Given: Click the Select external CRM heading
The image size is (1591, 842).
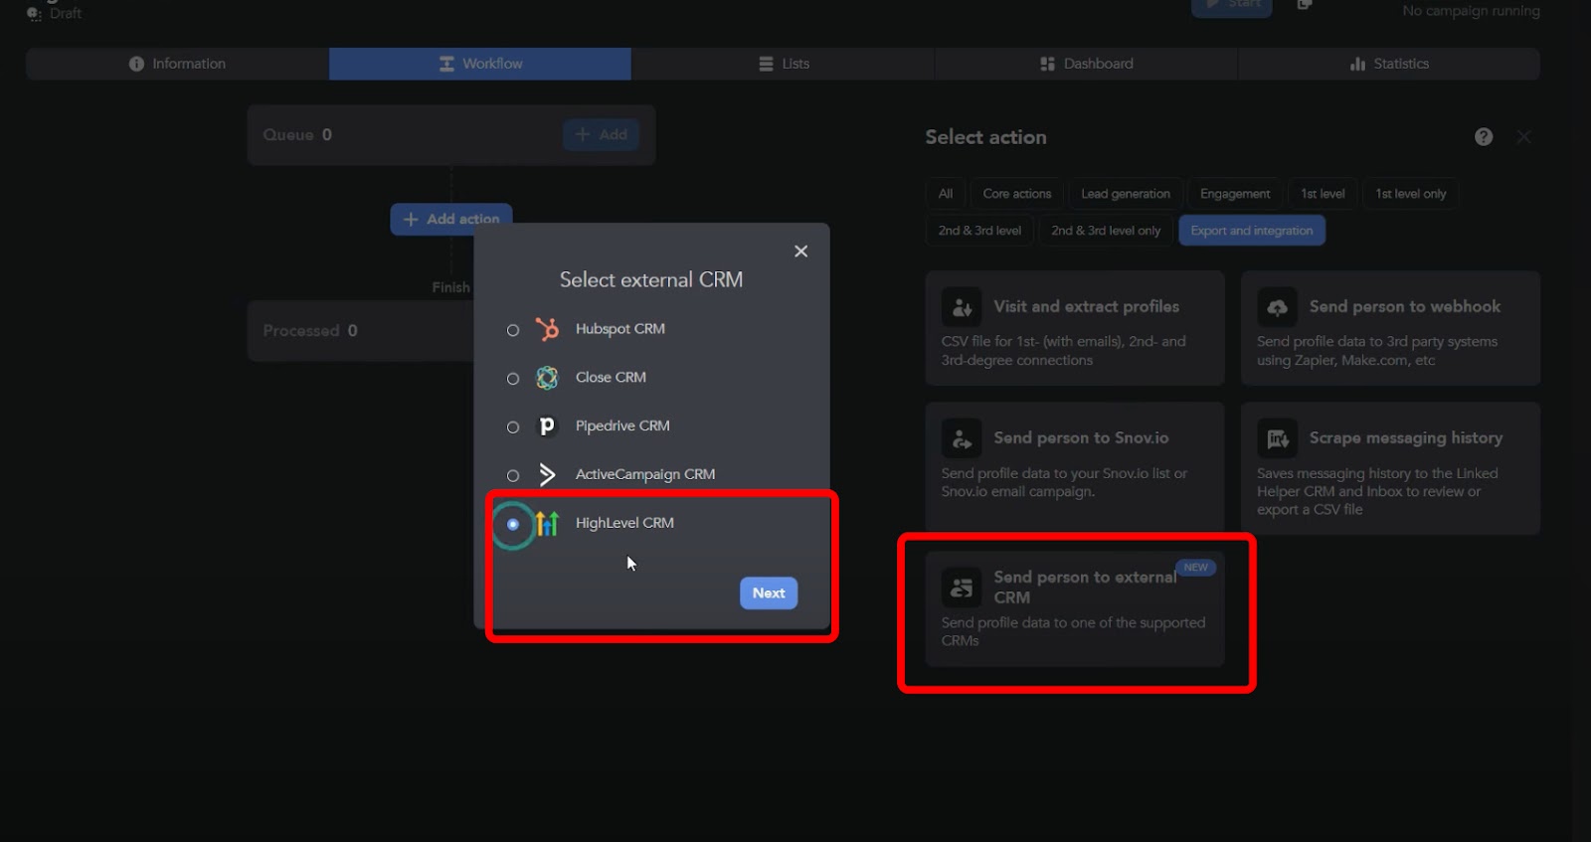Looking at the screenshot, I should pyautogui.click(x=651, y=280).
